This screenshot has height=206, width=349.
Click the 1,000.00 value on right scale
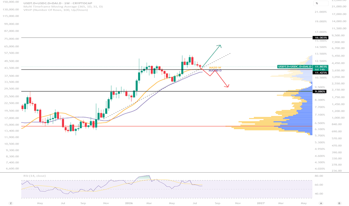338,118
